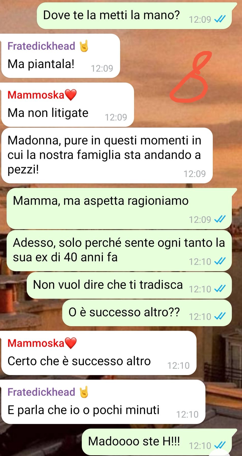
Task: Select message 'Madonna, pure in questi momenti'
Action: pyautogui.click(x=107, y=155)
